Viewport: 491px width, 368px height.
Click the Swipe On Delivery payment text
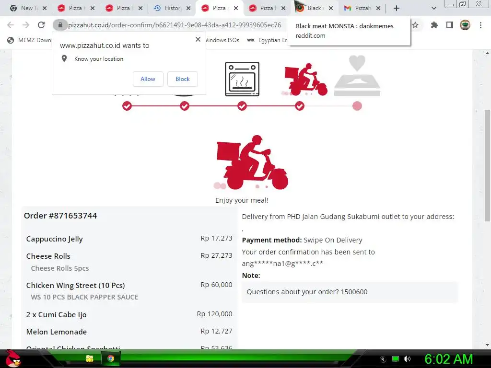click(x=333, y=240)
